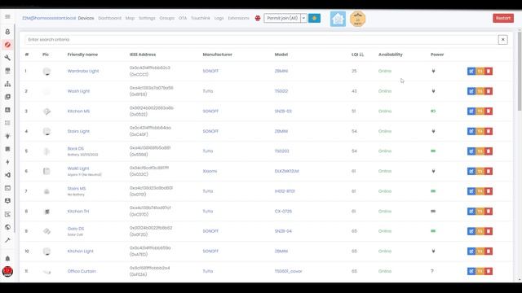This screenshot has height=293, width=522.
Task: Edit the Kitchen Light device name
Action: tap(471, 251)
